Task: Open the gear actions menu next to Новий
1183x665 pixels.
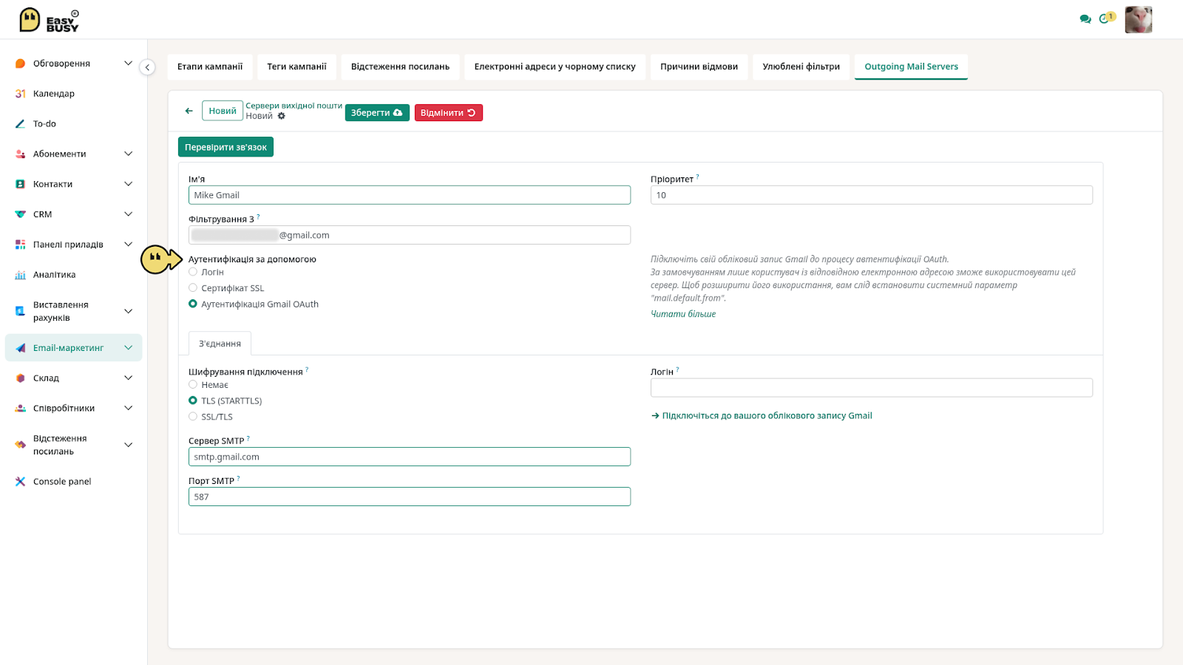Action: click(282, 116)
